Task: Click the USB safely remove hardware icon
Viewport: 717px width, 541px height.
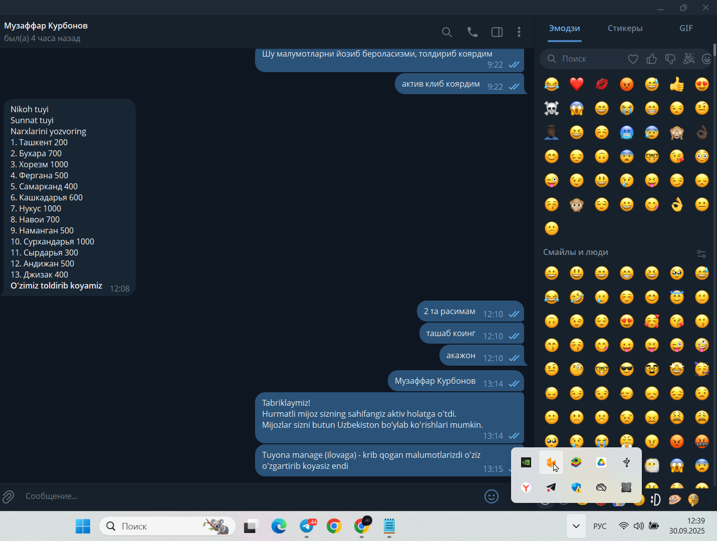Action: click(626, 462)
